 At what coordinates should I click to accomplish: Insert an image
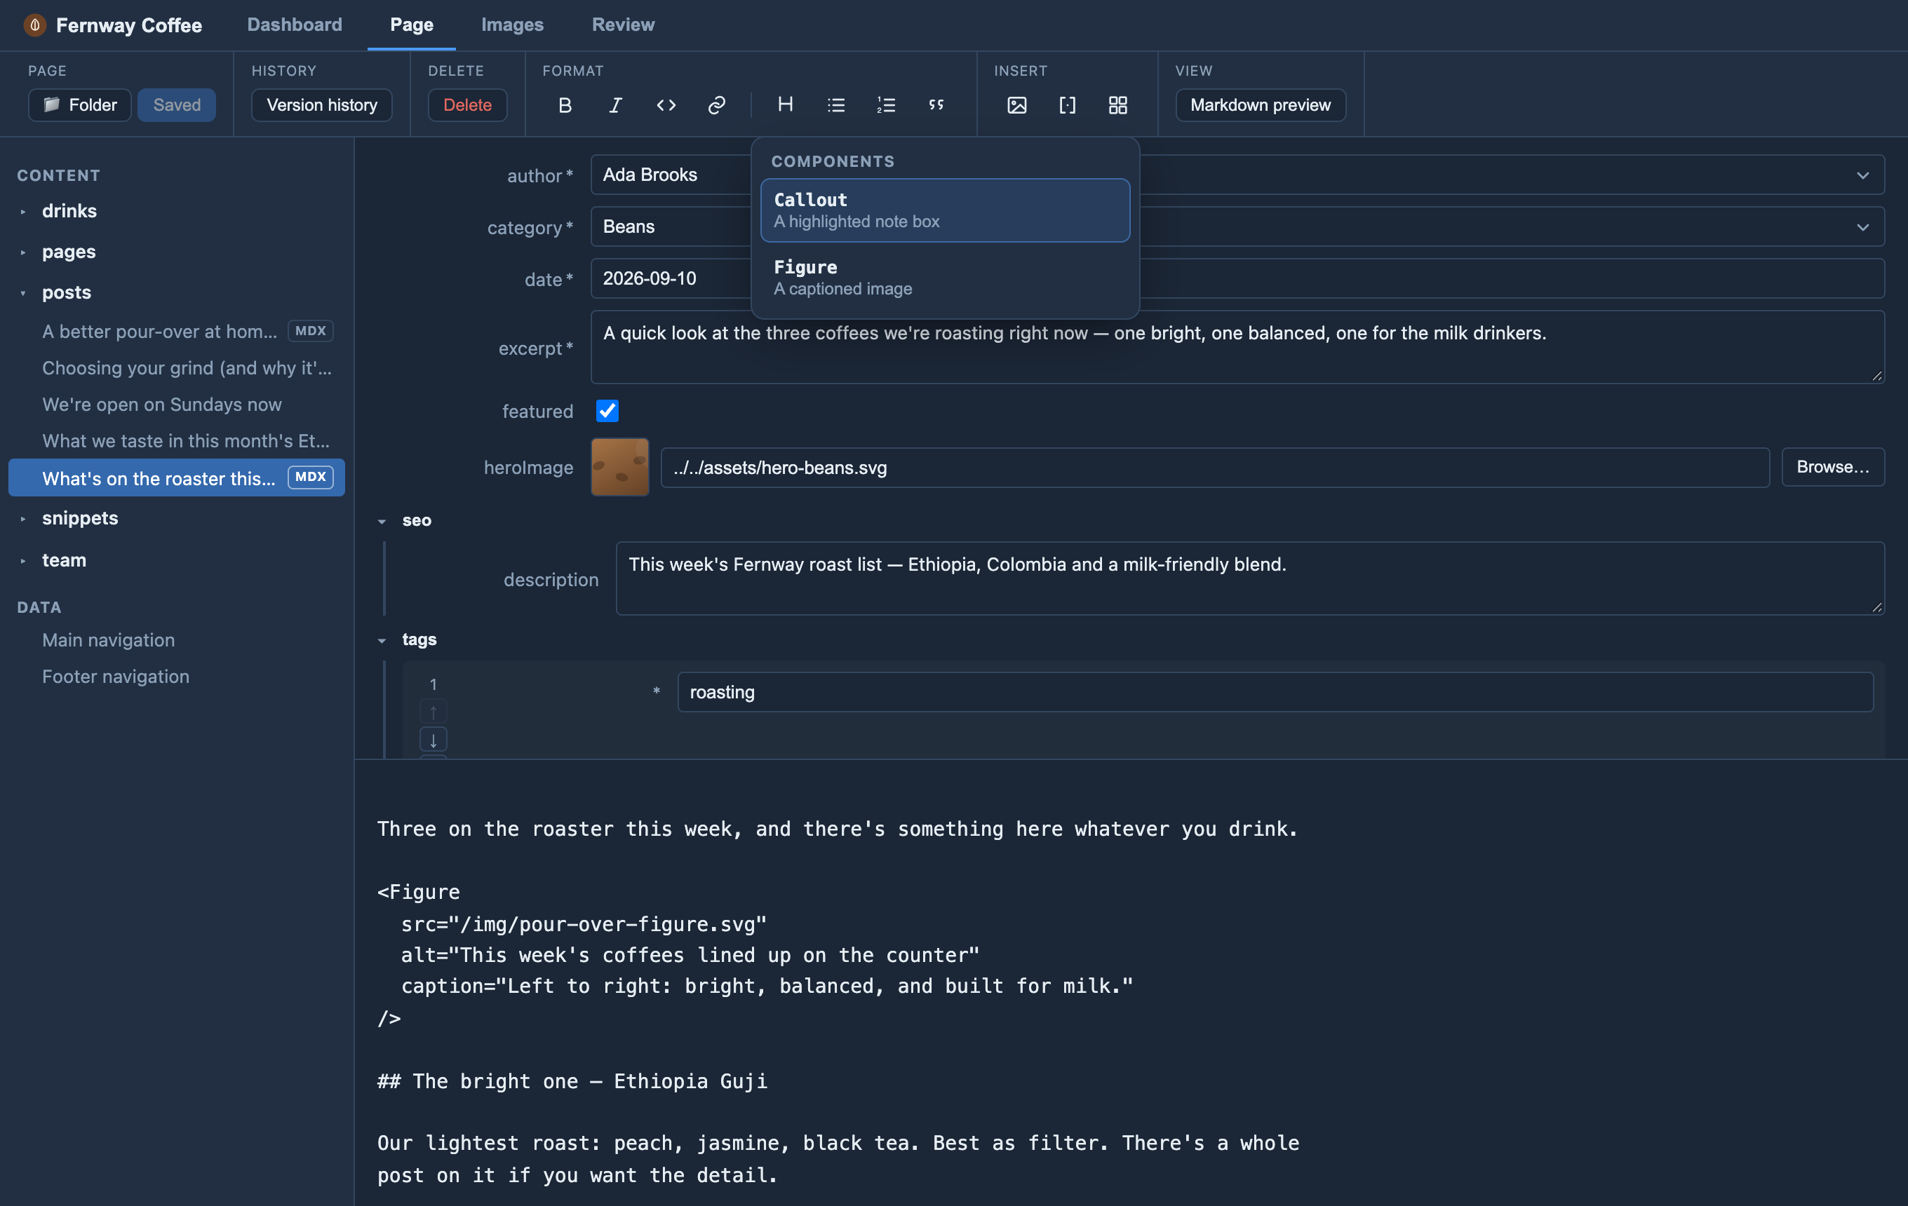1016,104
